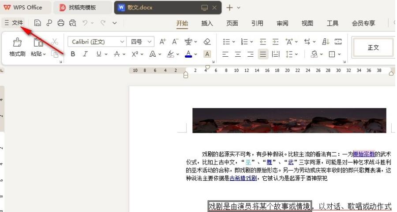Click the Sort A-down icon
This screenshot has height=212, width=397.
326,42
